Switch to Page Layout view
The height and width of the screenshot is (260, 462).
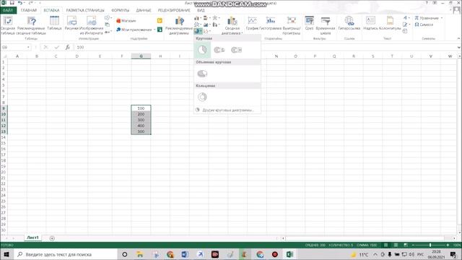[x=396, y=245]
